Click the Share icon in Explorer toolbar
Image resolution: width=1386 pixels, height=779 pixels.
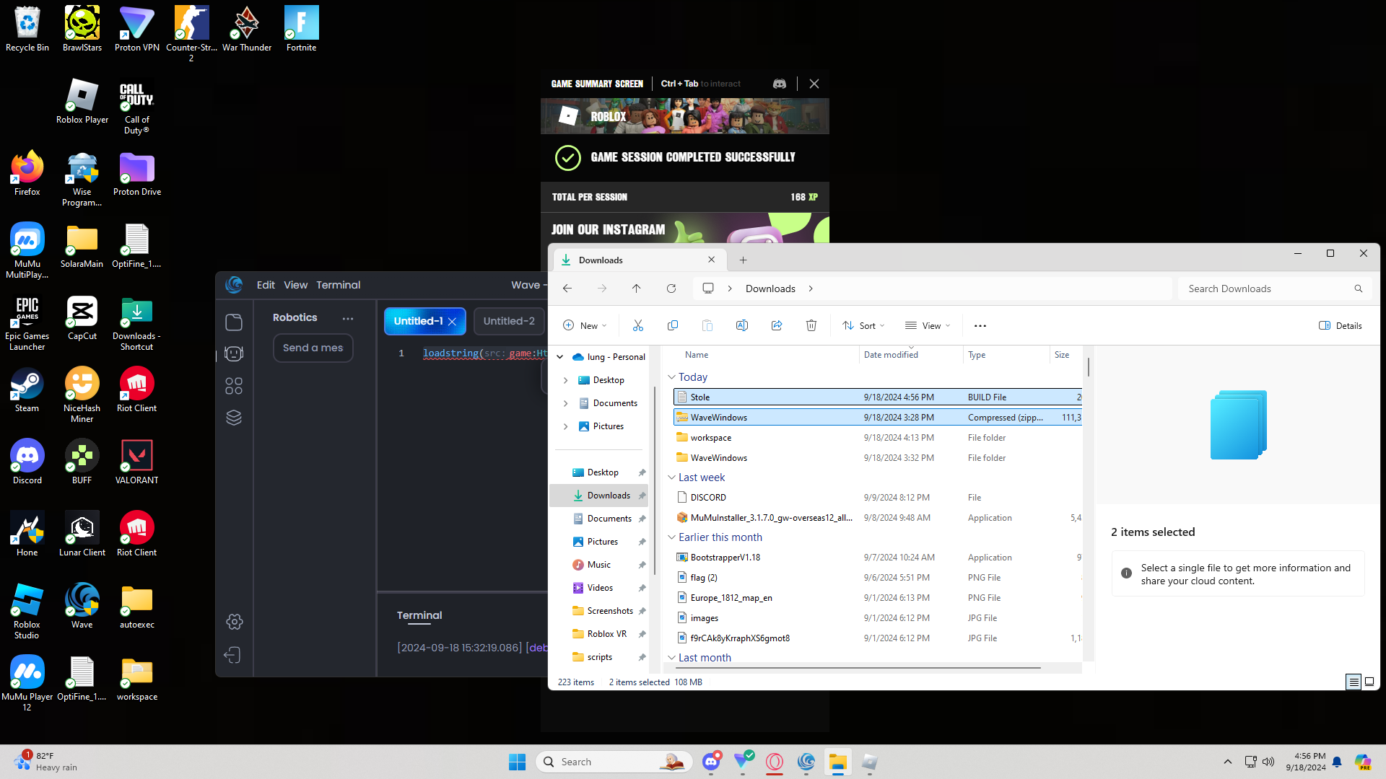777,326
